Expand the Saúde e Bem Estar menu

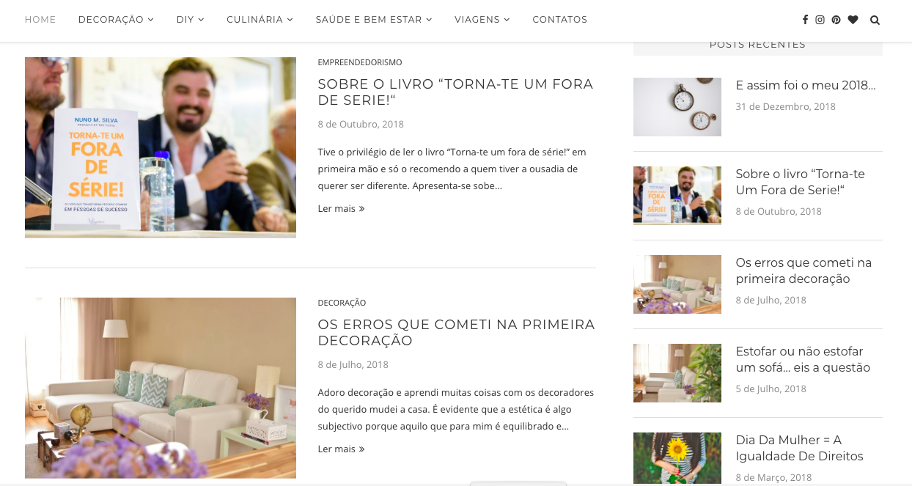point(374,20)
